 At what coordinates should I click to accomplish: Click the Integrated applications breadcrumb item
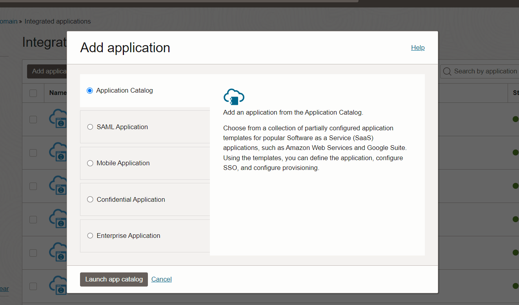coord(57,21)
